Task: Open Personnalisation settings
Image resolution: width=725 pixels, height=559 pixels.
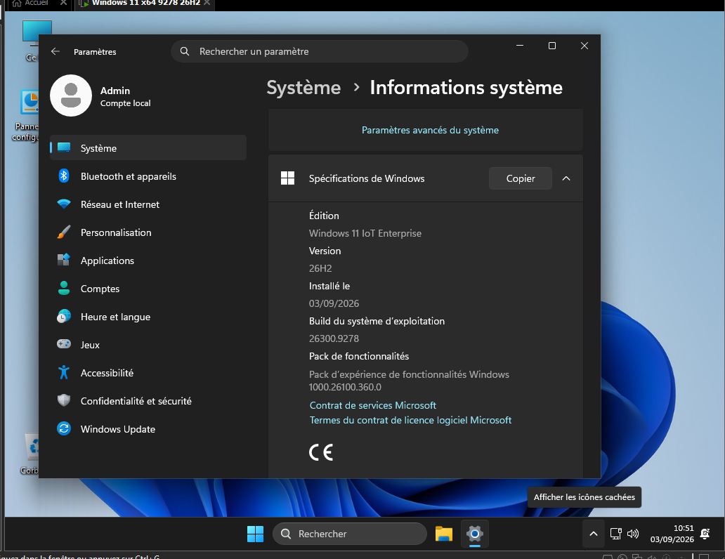Action: click(148, 232)
